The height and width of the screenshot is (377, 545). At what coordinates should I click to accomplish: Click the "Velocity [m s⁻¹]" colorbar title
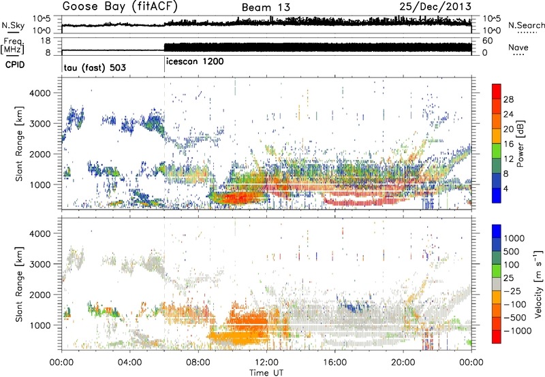click(x=538, y=284)
